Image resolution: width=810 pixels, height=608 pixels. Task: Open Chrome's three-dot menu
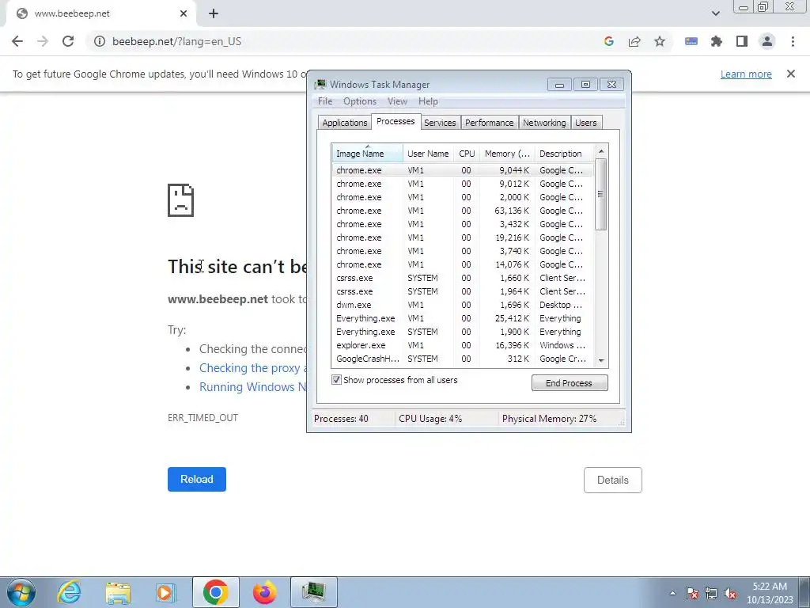click(x=793, y=41)
